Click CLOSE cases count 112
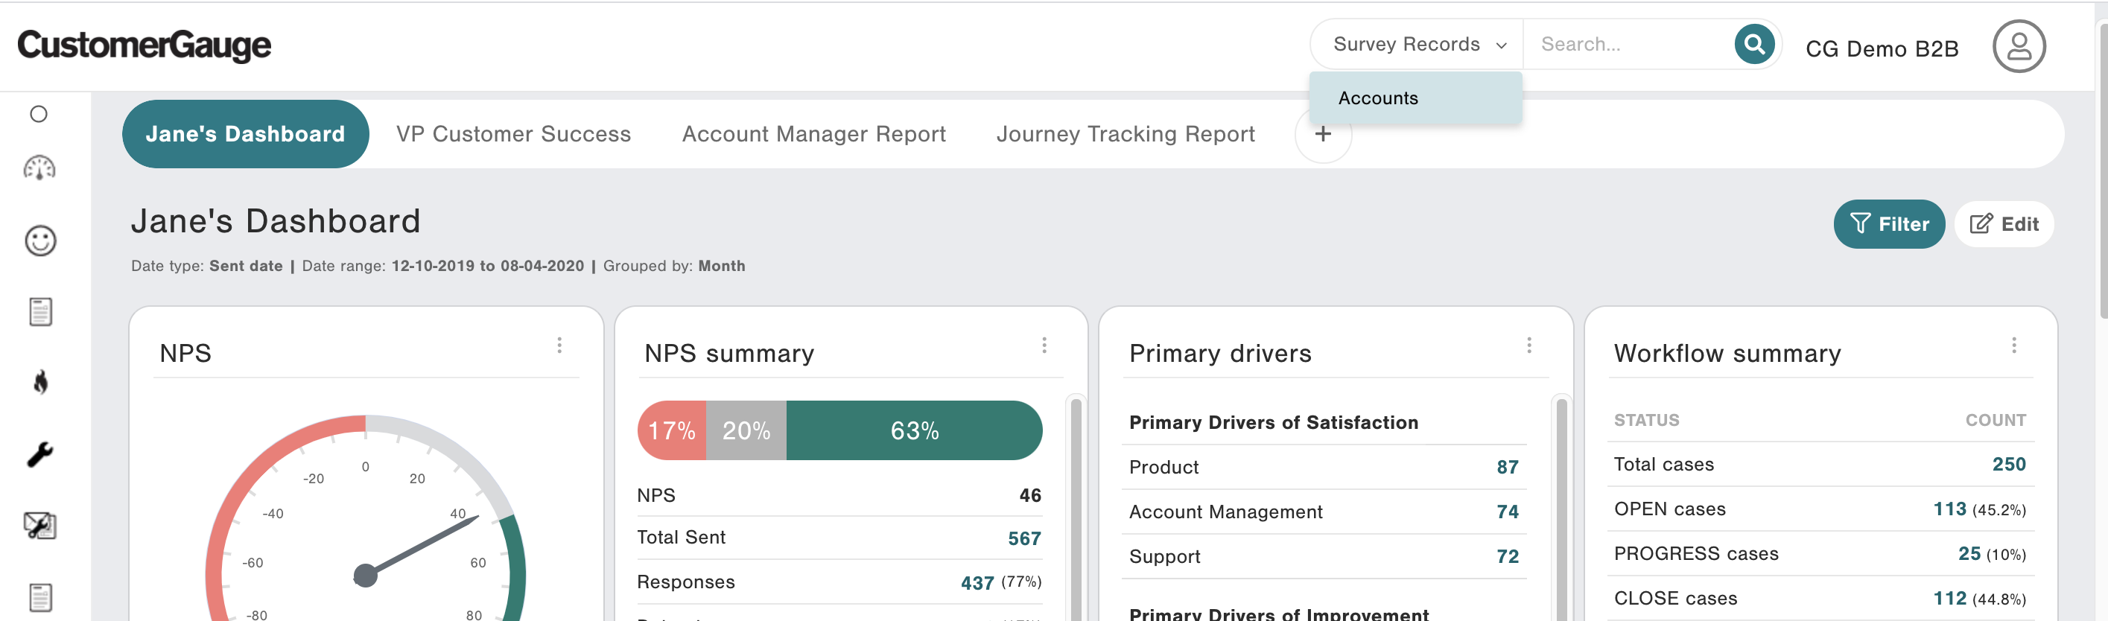Image resolution: width=2108 pixels, height=621 pixels. (x=1949, y=598)
